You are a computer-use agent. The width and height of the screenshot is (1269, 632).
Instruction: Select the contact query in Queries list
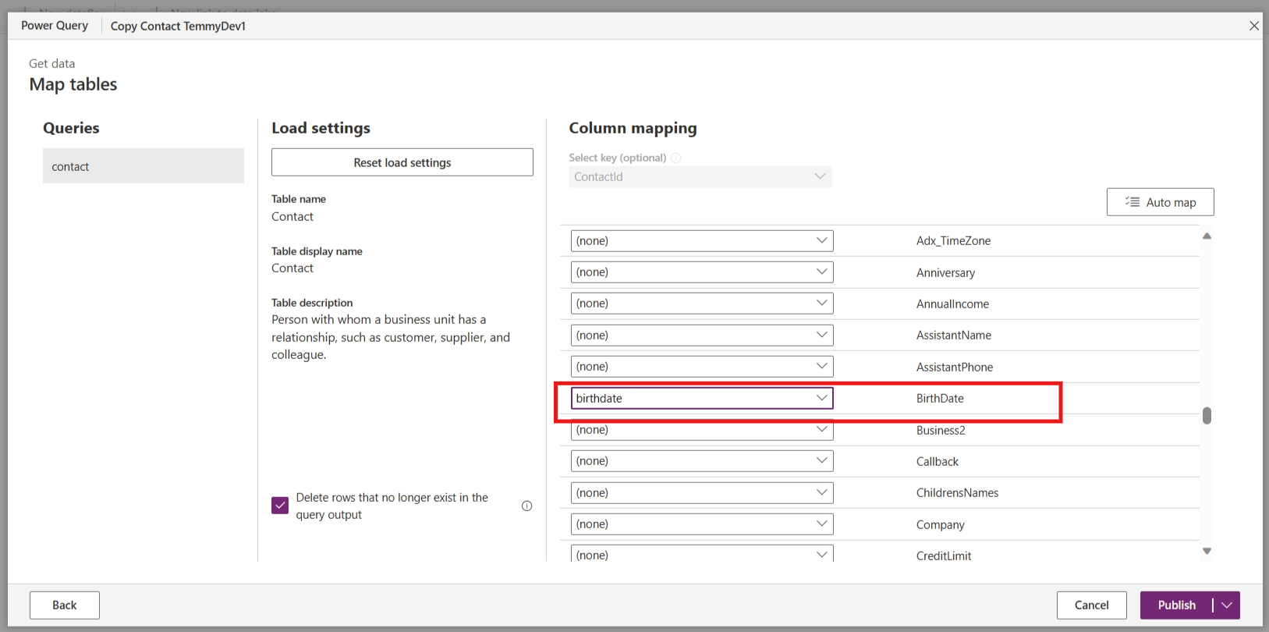point(144,166)
